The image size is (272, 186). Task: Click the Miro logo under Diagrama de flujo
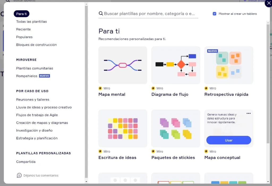coord(153,88)
